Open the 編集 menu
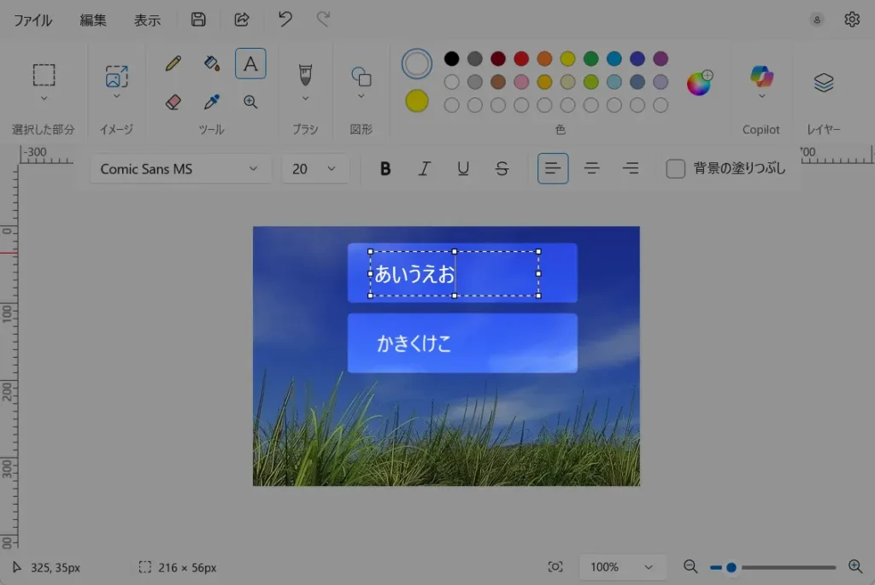This screenshot has height=585, width=875. [x=92, y=20]
